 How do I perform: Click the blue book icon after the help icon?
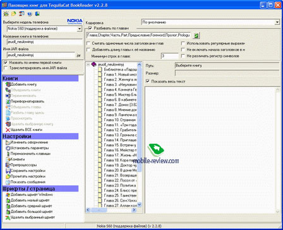(x=37, y=14)
